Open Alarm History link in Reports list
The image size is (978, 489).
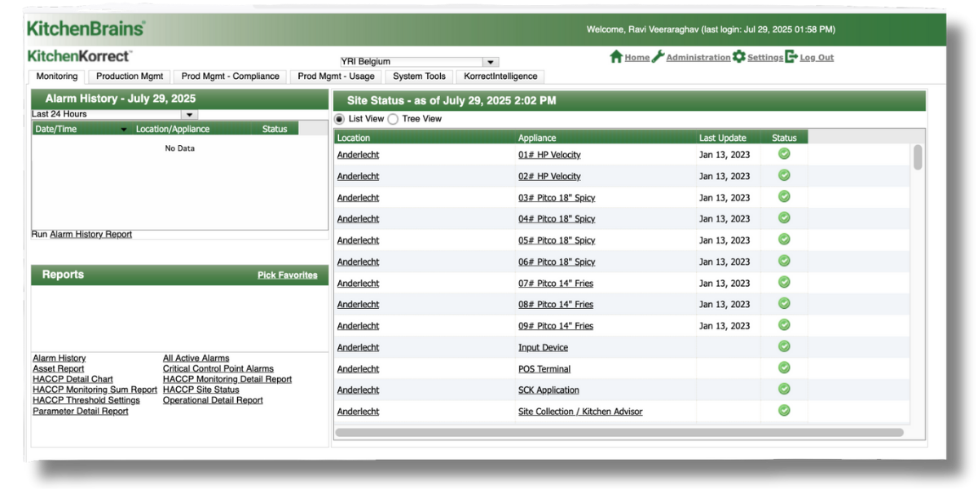[x=59, y=359]
